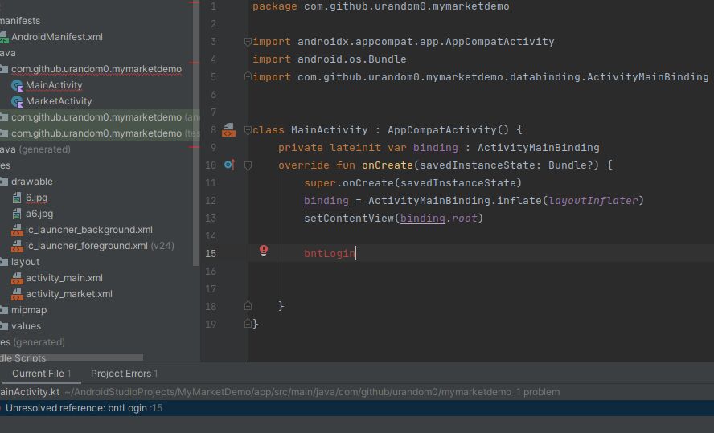Select the layout folder name
The image size is (714, 433).
point(25,262)
